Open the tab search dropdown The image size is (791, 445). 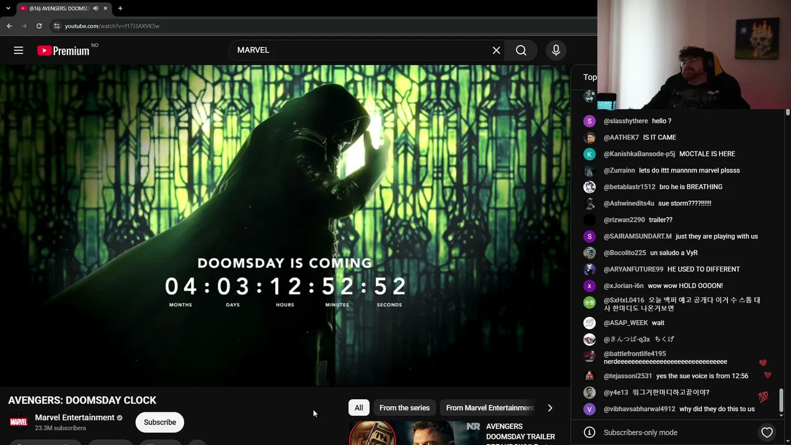8,9
